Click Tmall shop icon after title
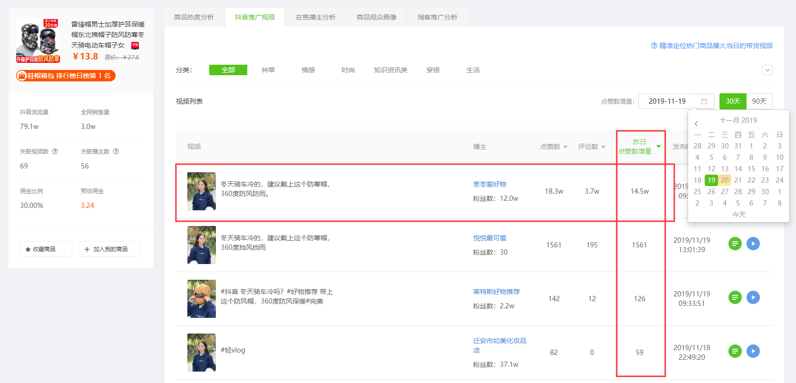Image resolution: width=796 pixels, height=383 pixels. click(135, 45)
